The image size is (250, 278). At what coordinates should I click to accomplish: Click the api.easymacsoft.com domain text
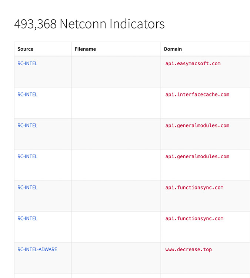[193, 63]
